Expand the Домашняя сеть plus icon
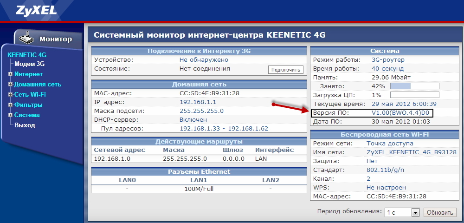The height and width of the screenshot is (223, 464). point(10,85)
